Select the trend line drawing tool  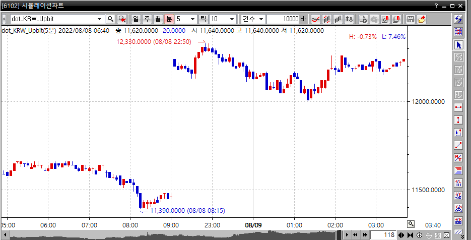[458, 145]
